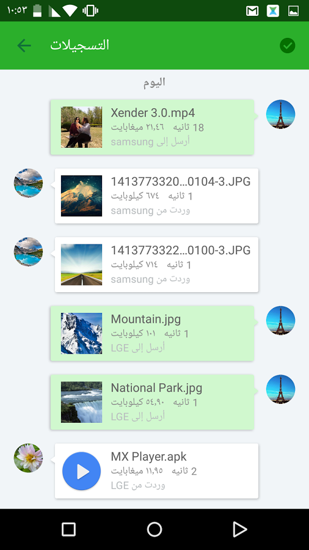Tap the lake avatar beside 0104-3.JPG
The width and height of the screenshot is (309, 550).
pyautogui.click(x=28, y=183)
